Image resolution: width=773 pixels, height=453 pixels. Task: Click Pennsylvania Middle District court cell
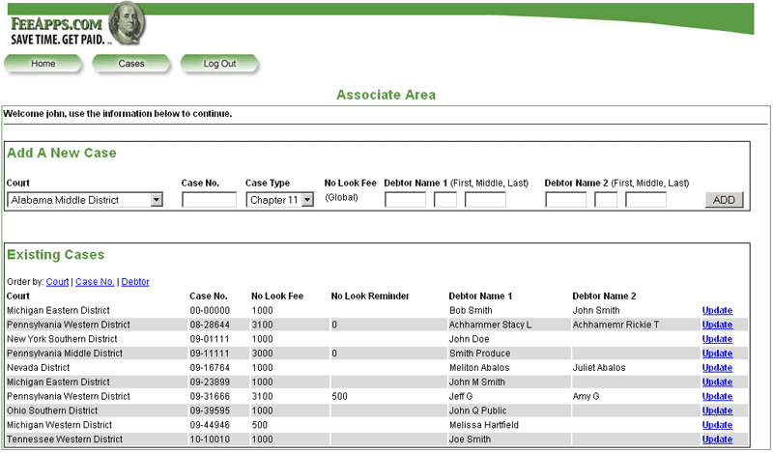tap(65, 353)
